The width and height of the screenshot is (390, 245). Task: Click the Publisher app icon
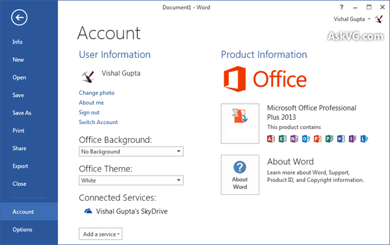pos(330,138)
